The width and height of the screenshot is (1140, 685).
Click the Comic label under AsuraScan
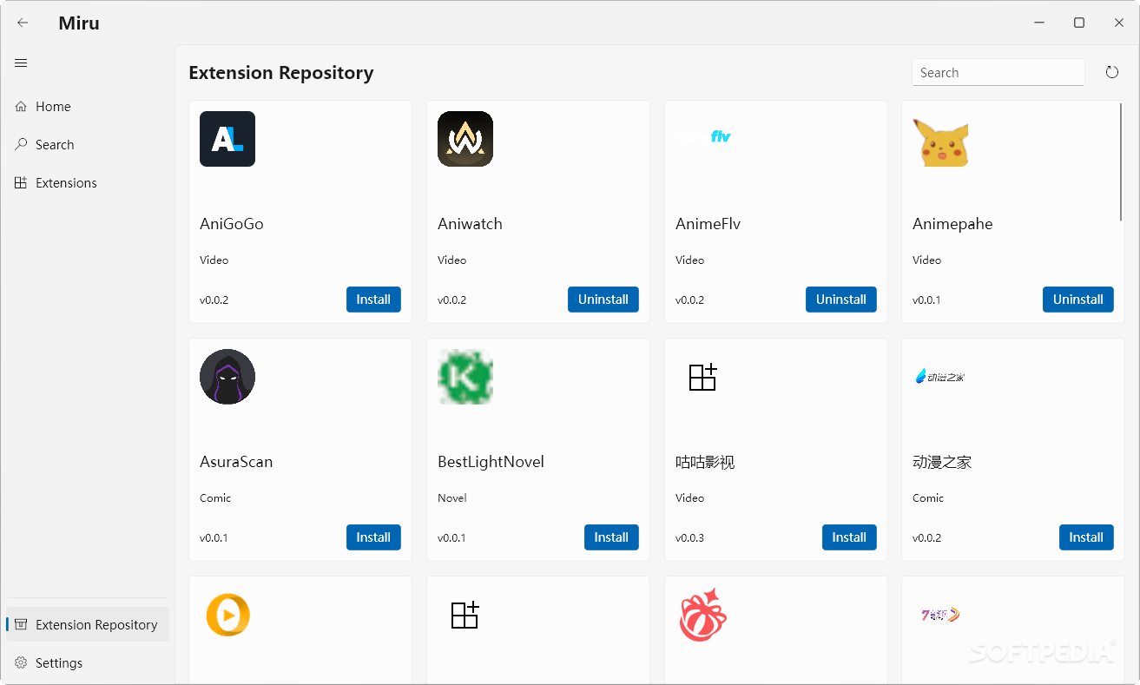click(215, 498)
